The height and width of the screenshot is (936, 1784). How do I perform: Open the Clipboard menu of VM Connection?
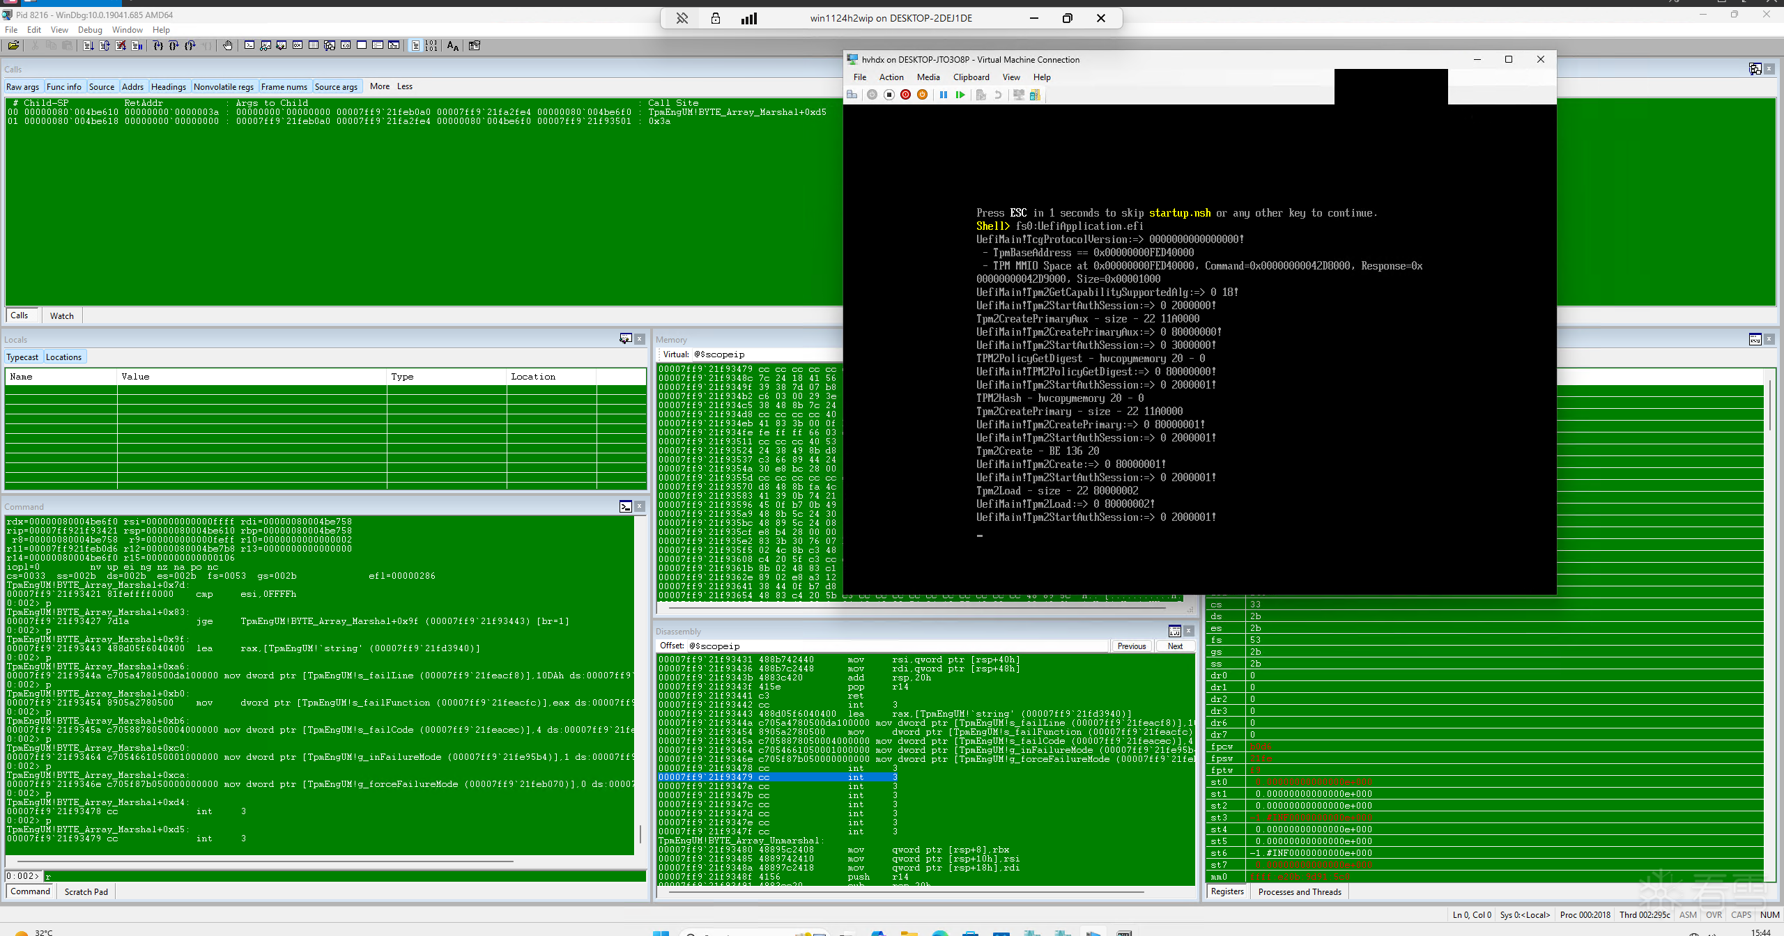971,77
